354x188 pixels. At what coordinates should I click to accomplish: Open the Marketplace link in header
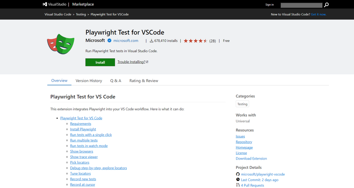pyautogui.click(x=83, y=4)
